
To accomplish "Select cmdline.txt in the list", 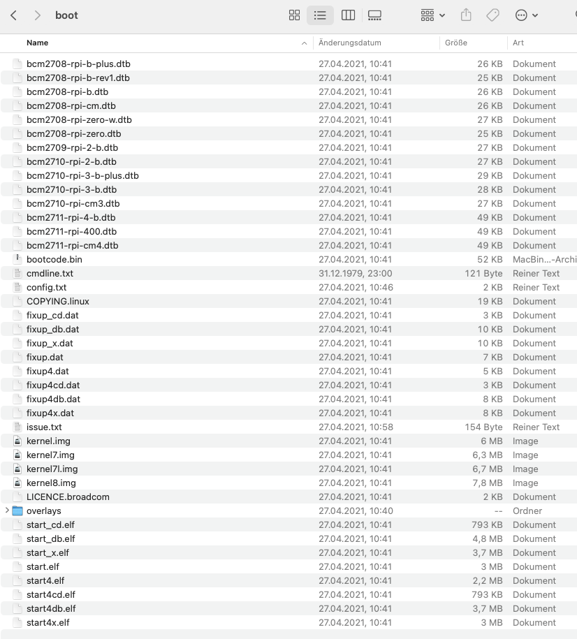I will point(50,273).
